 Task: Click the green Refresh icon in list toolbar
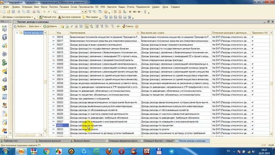pyautogui.click(x=118, y=26)
